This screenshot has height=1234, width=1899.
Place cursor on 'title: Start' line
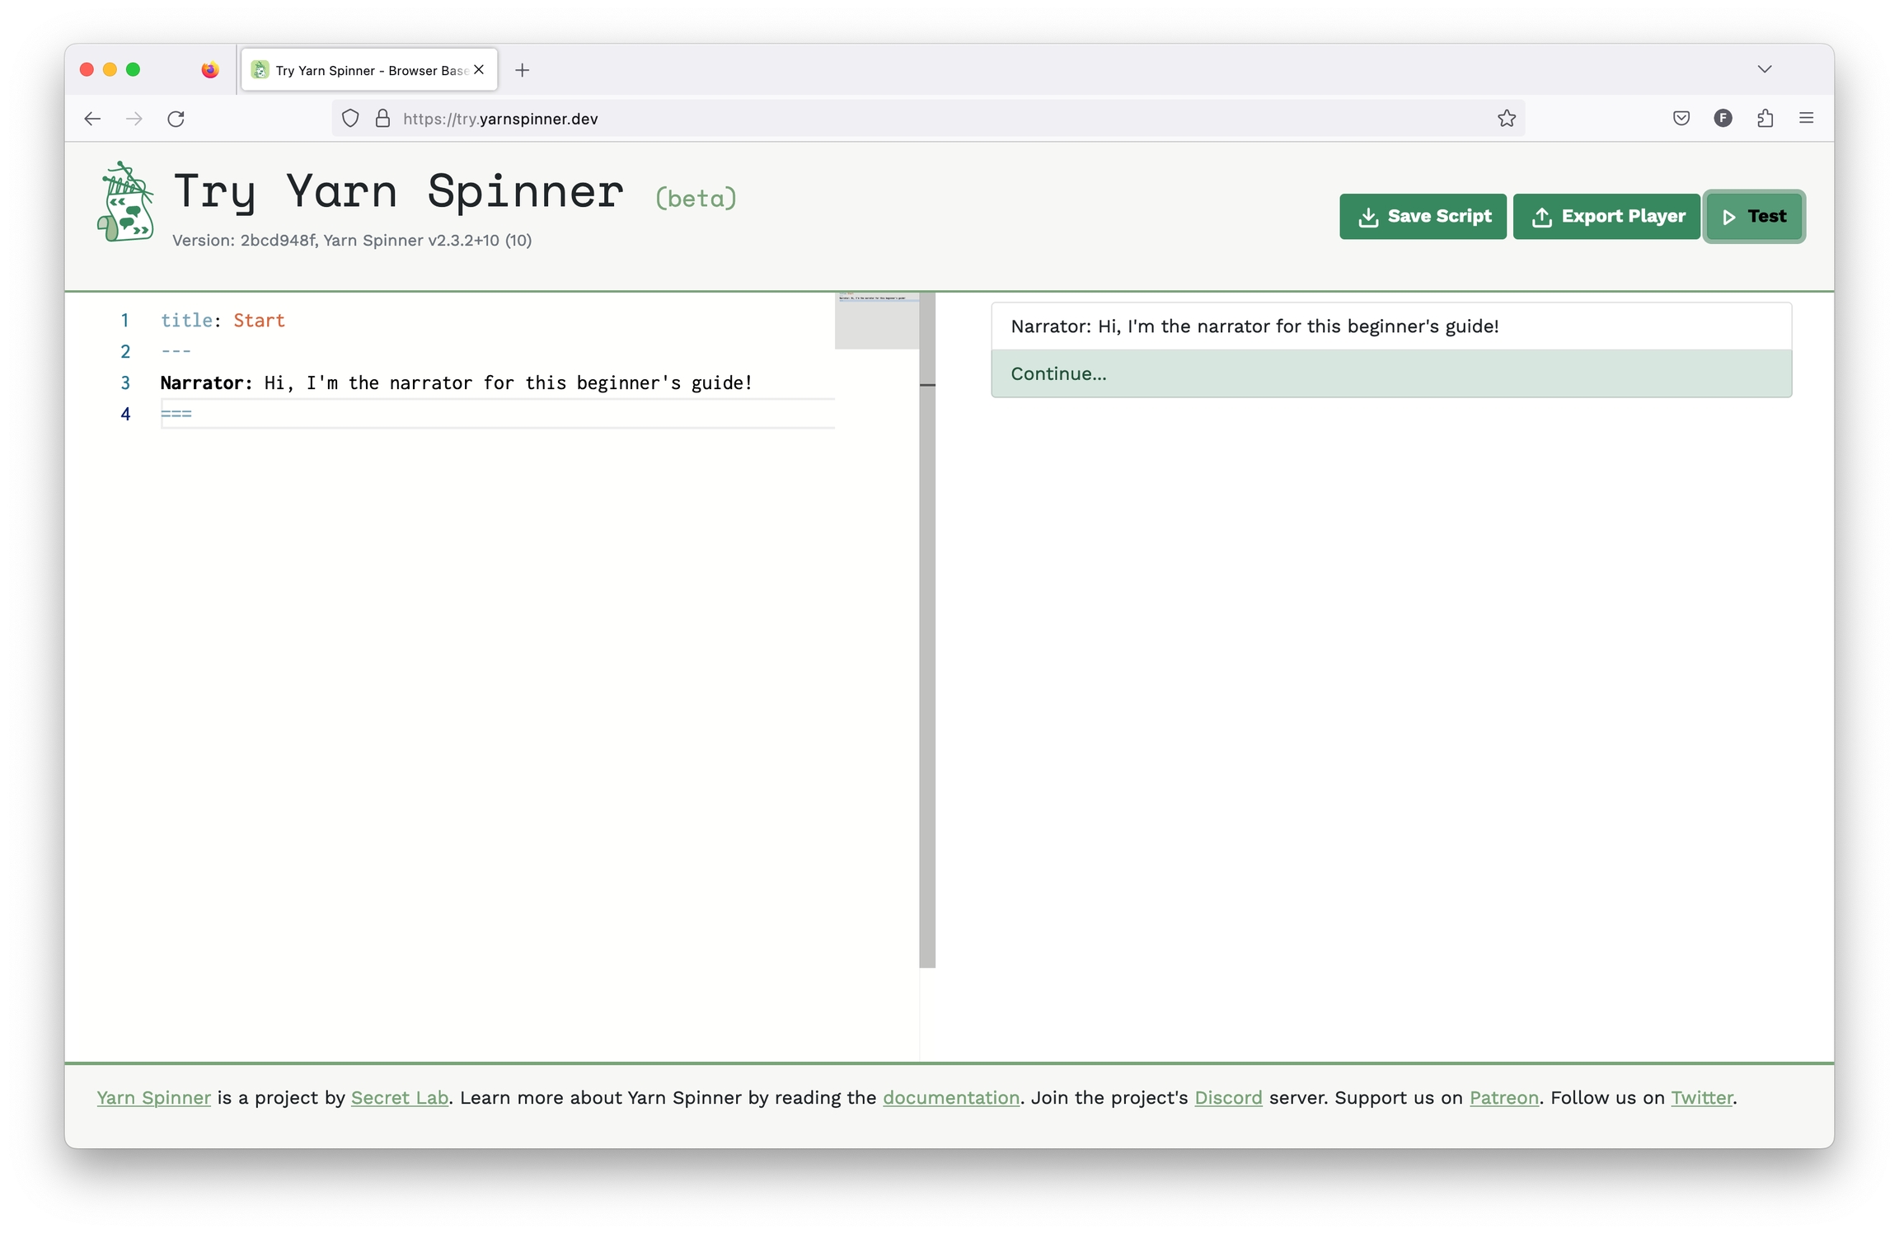(223, 321)
